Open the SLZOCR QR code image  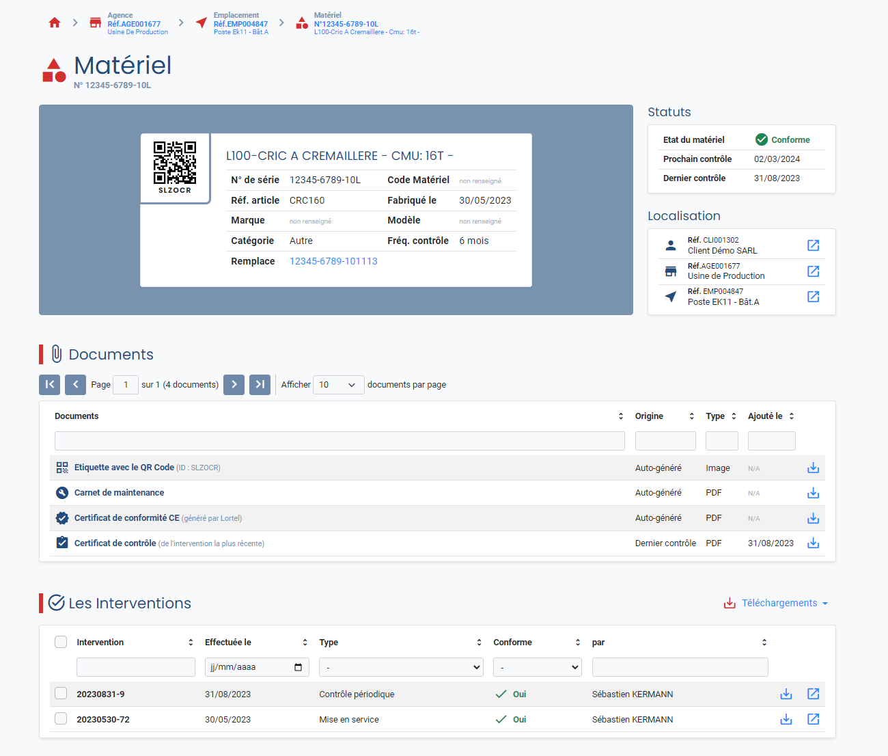[x=175, y=163]
